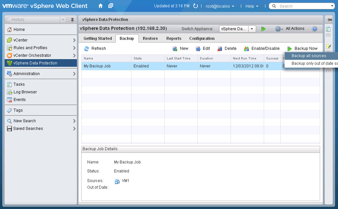Click the All Actions button label
The height and width of the screenshot is (209, 338).
pyautogui.click(x=295, y=29)
